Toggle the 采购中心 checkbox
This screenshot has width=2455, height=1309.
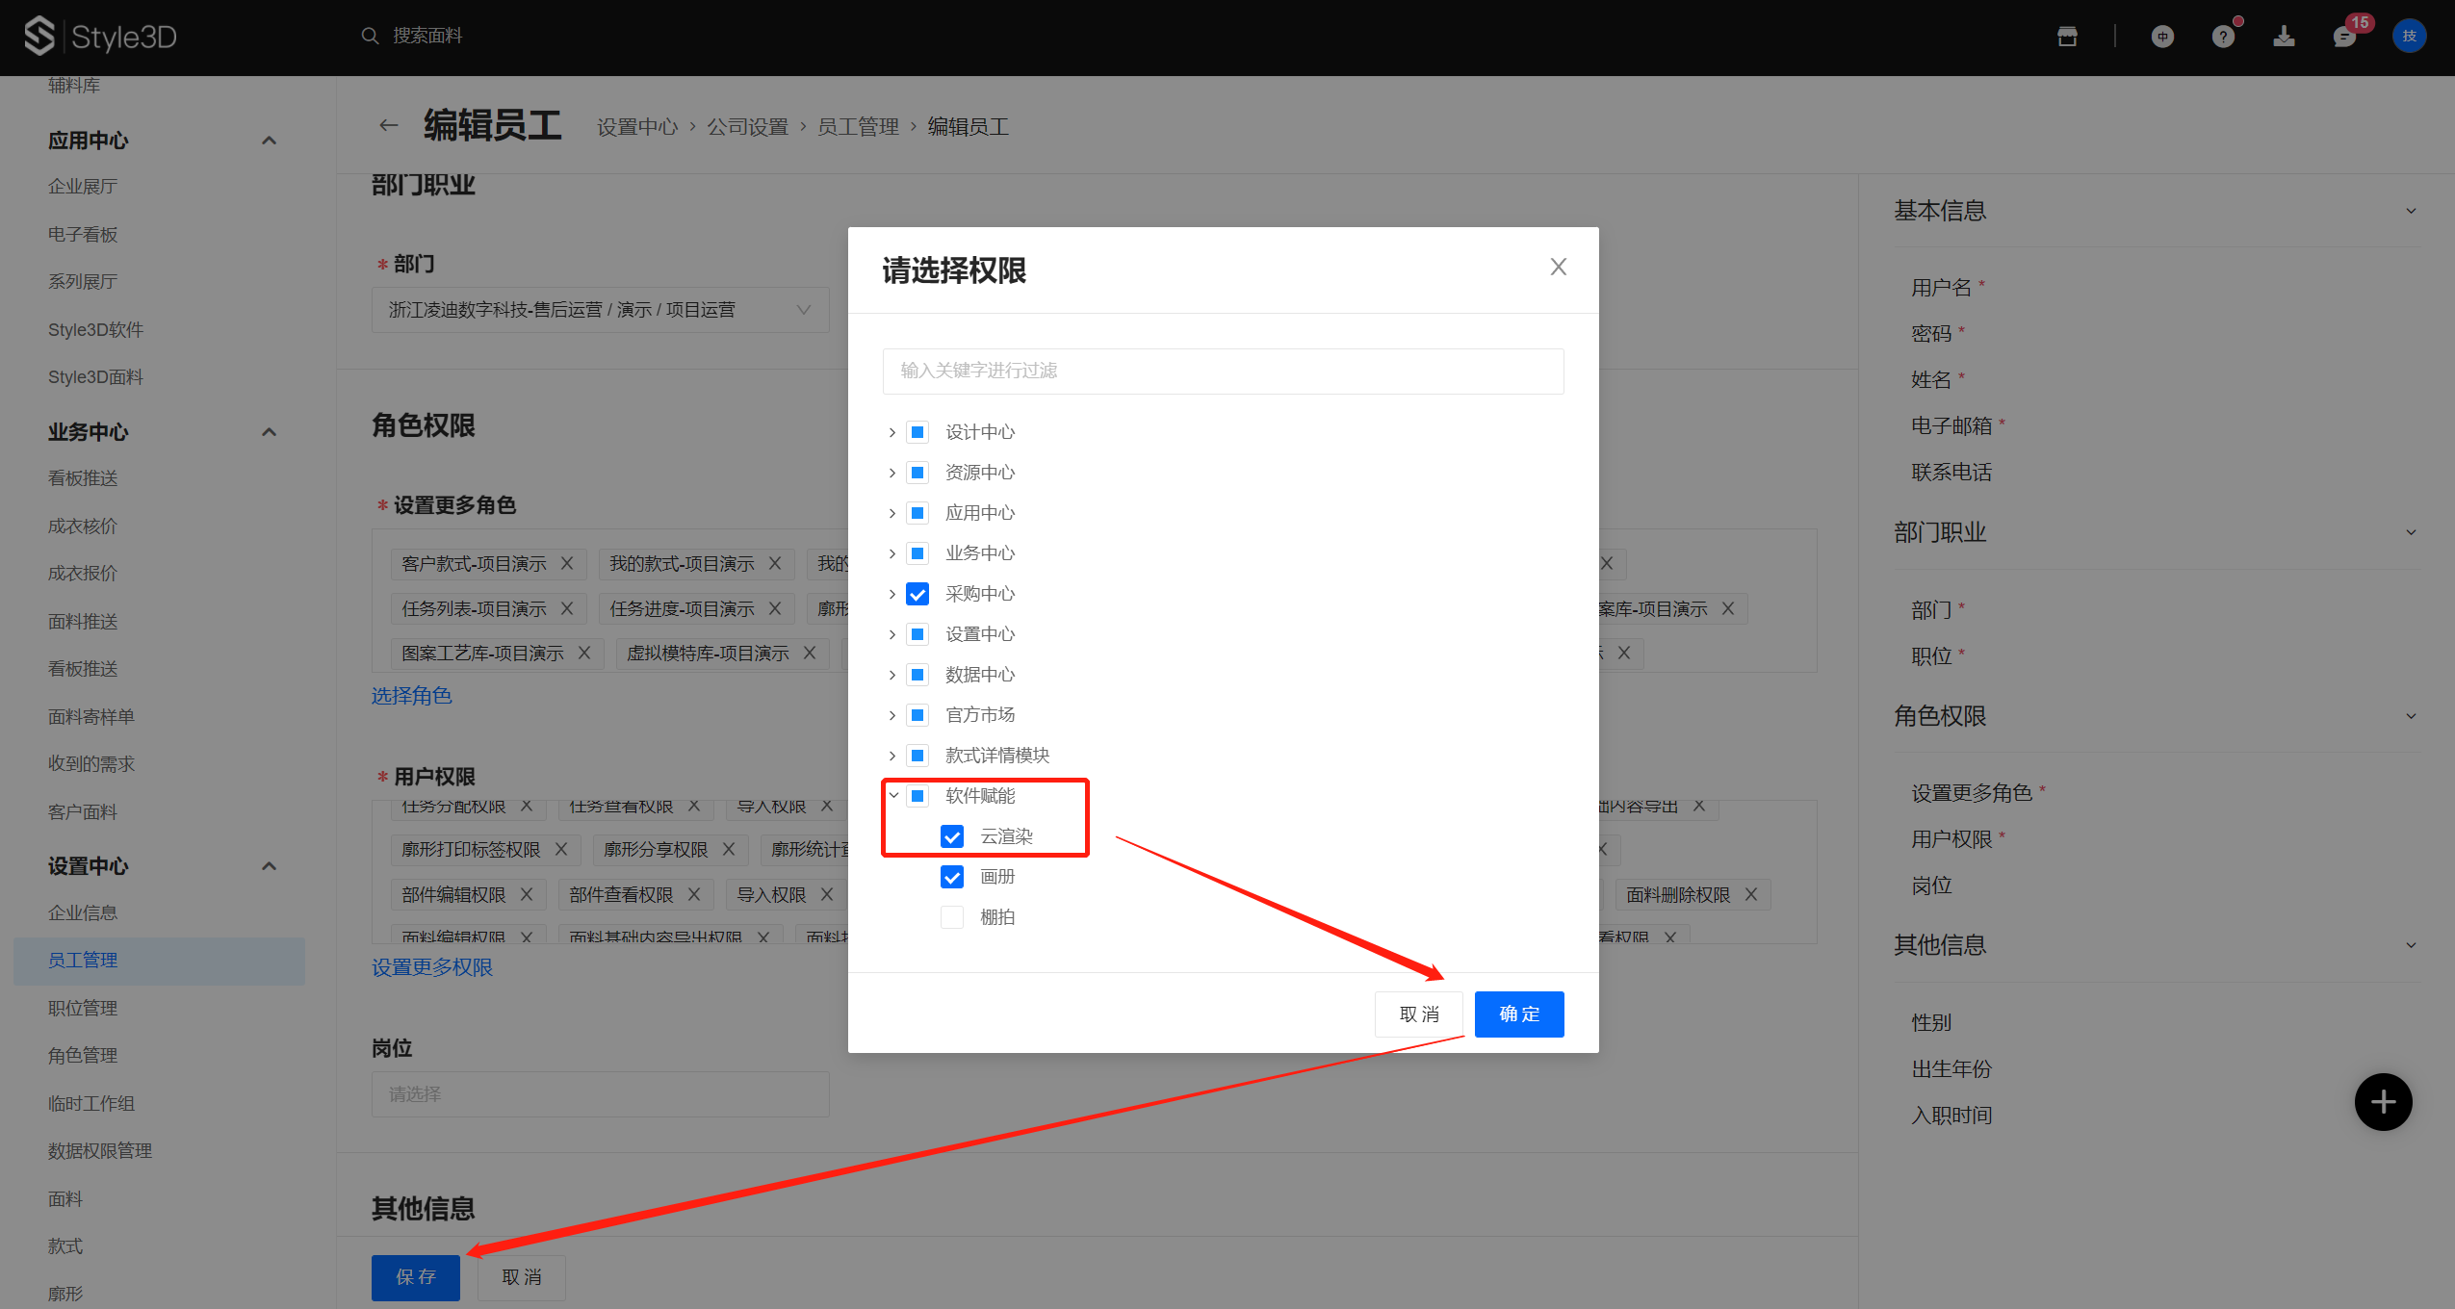click(x=917, y=594)
